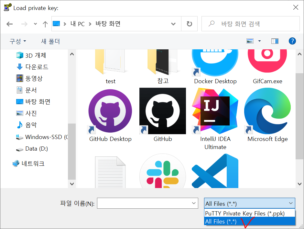Viewport: 304px width, 229px height.
Task: Select the Visual Studio Code icon
Action: pos(215,171)
